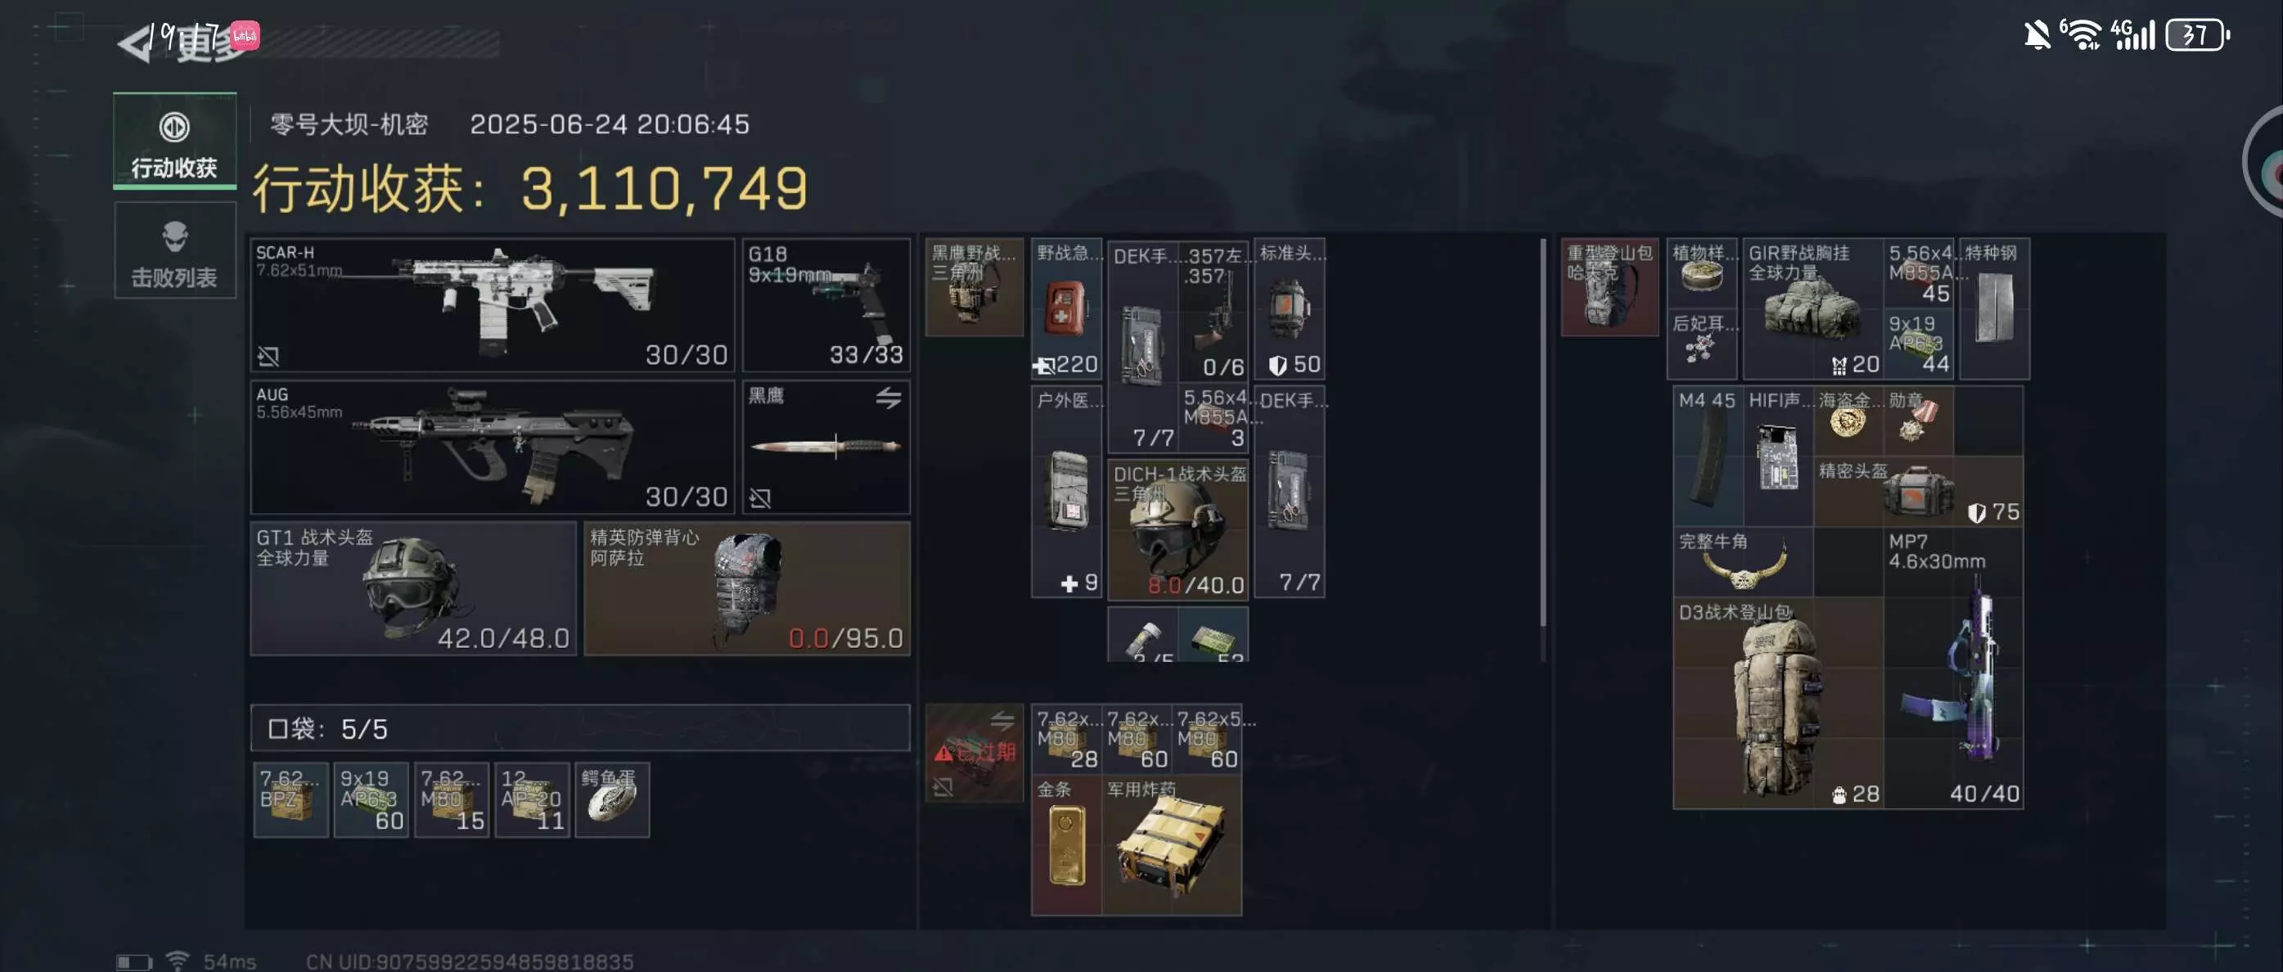Open the 击败列表 tab
This screenshot has width=2283, height=972.
[x=174, y=250]
